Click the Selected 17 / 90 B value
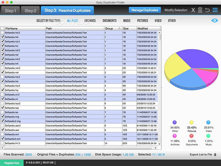Image resolution: width=221 pixels, height=166 pixels. (x=158, y=155)
